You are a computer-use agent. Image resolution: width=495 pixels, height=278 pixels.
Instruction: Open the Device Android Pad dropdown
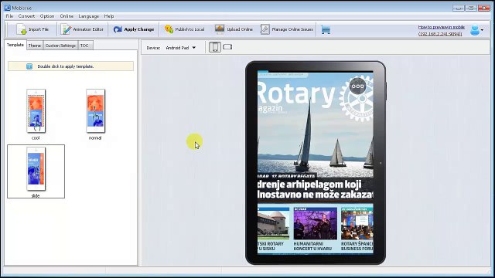pos(180,48)
